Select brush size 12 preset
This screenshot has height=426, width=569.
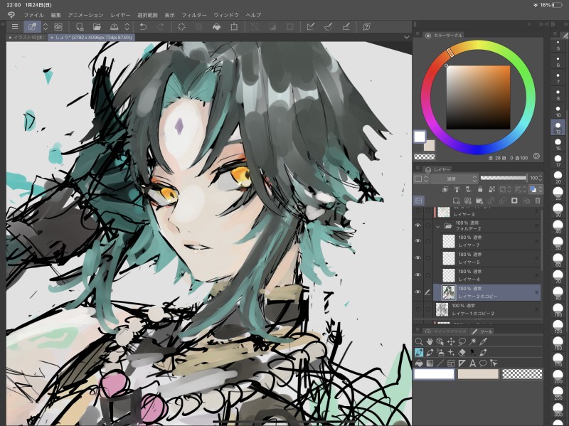coord(558,127)
